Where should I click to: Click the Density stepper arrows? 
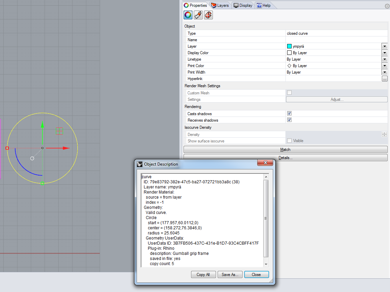[x=384, y=134]
